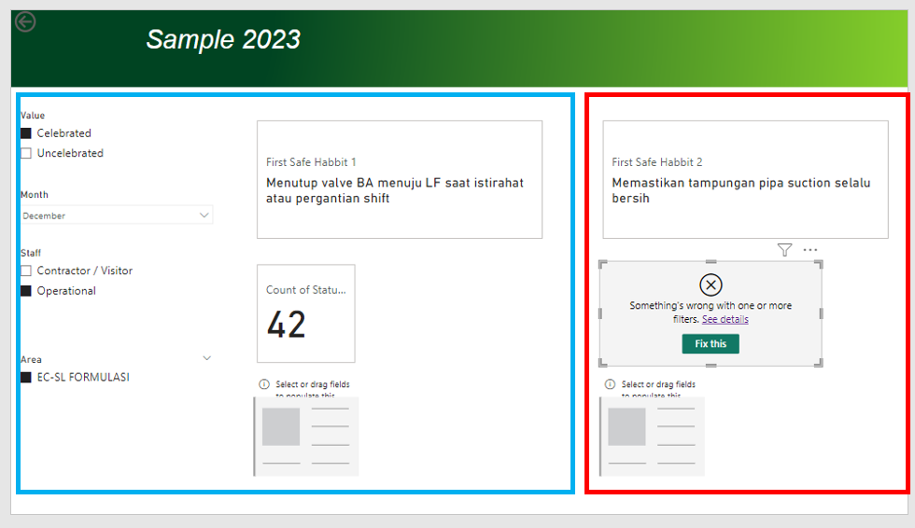The height and width of the screenshot is (528, 915).
Task: Open the Month dropdown showing December
Action: pyautogui.click(x=117, y=215)
